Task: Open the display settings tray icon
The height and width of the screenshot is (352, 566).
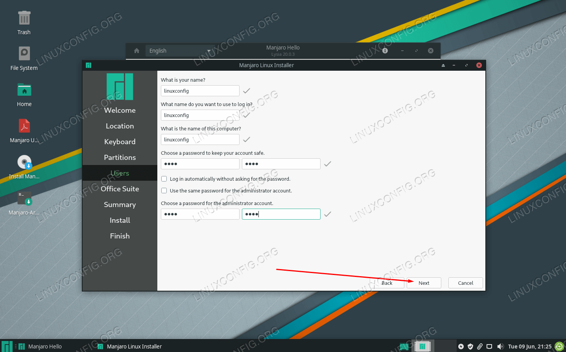Action: (489, 346)
